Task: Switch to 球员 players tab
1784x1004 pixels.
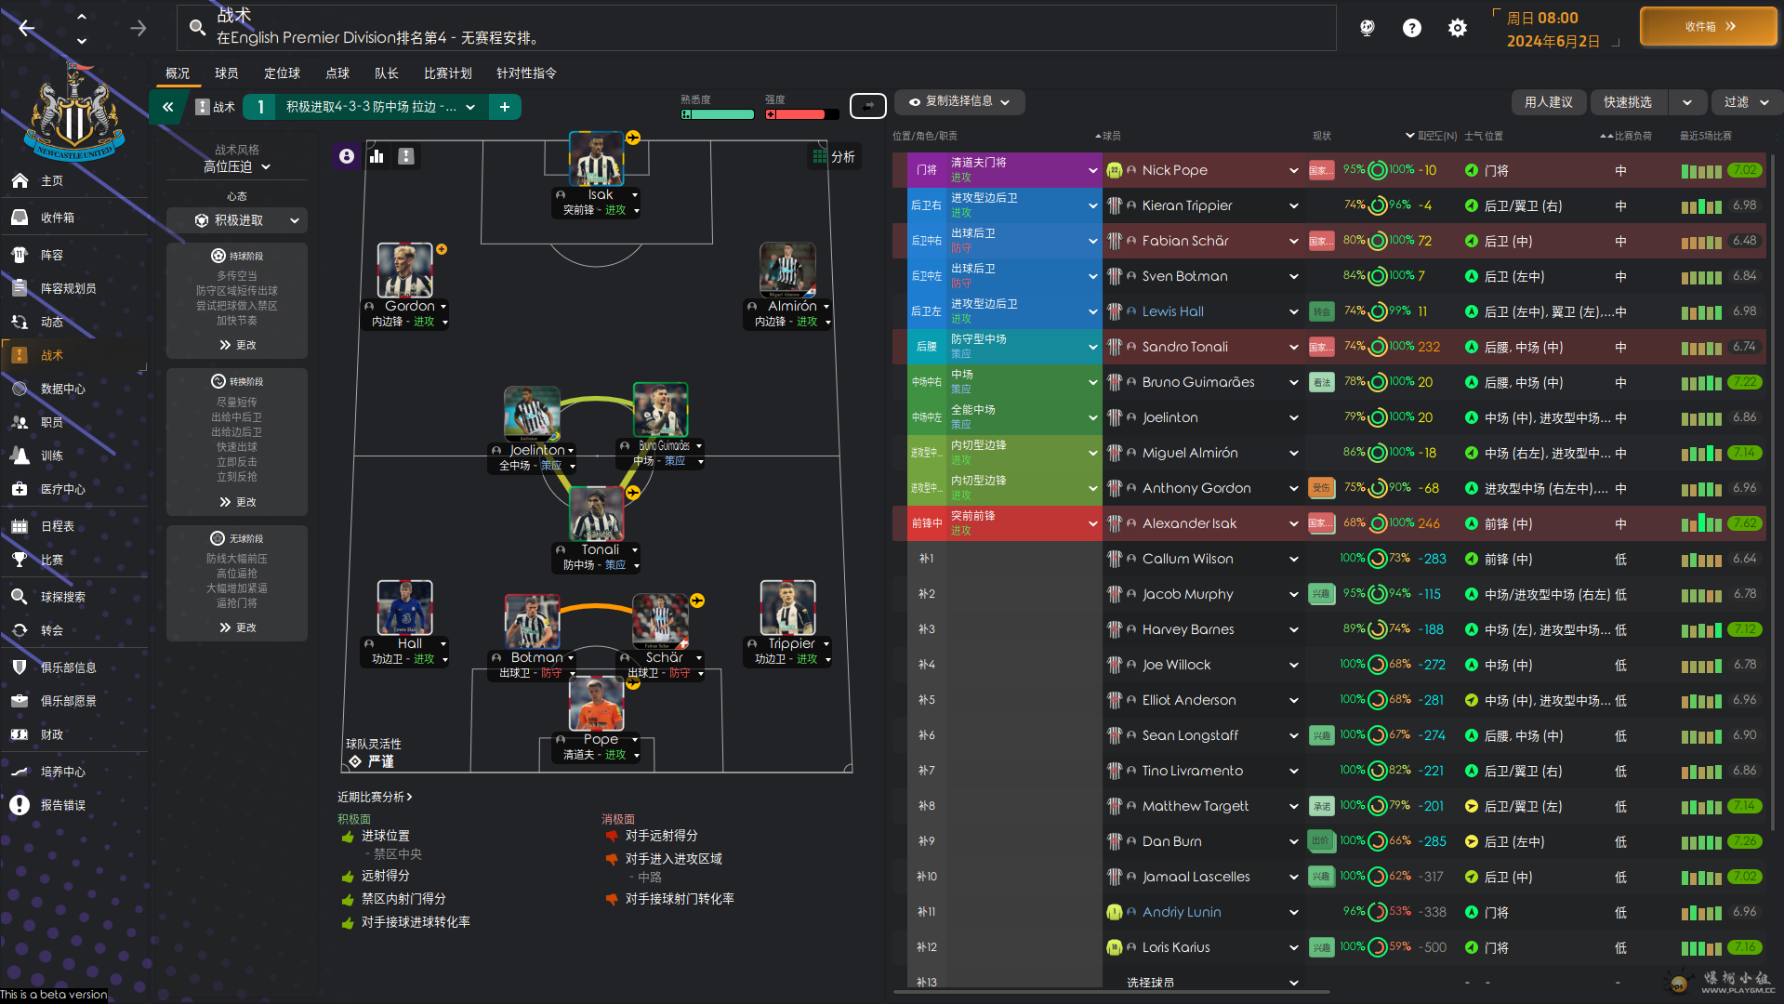Action: pyautogui.click(x=226, y=73)
